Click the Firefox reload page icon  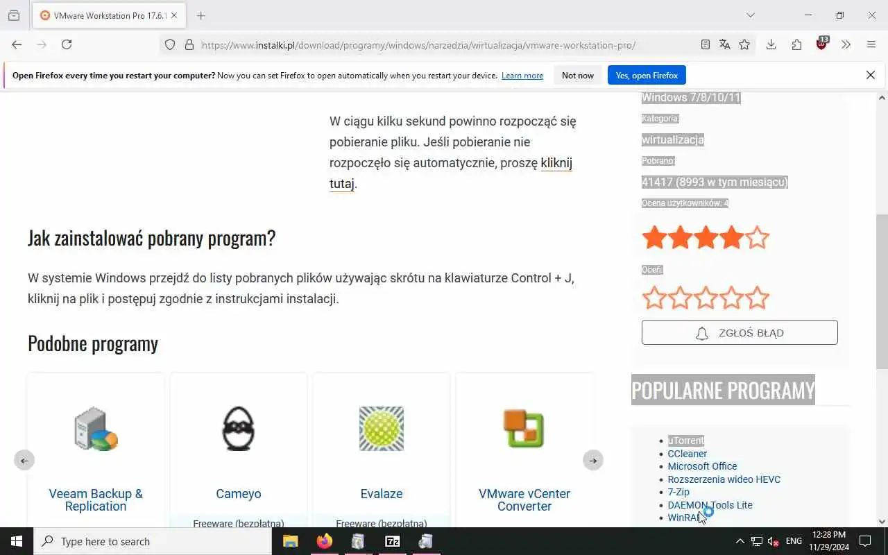pyautogui.click(x=67, y=44)
